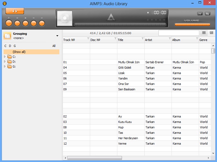This screenshot has height=162, width=217.
Task: Click the library search input field
Action: pos(179,33)
